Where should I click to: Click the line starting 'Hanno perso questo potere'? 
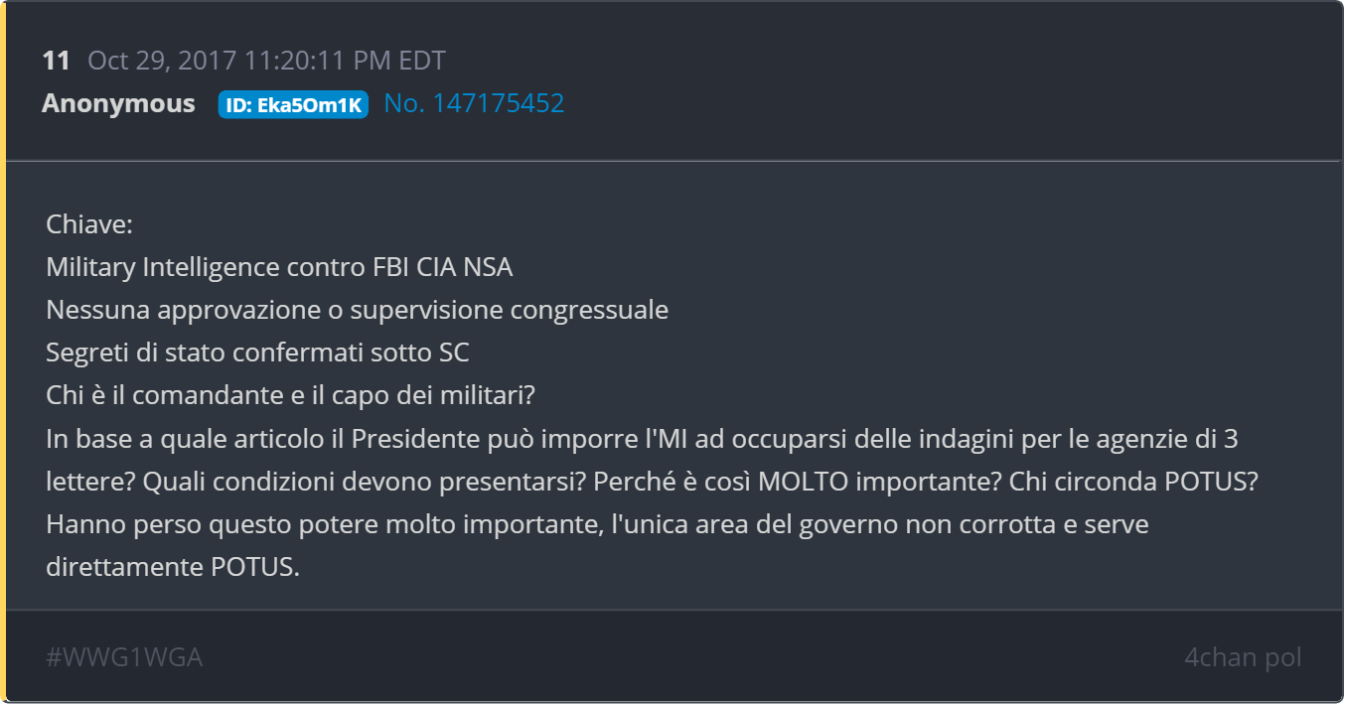(596, 524)
